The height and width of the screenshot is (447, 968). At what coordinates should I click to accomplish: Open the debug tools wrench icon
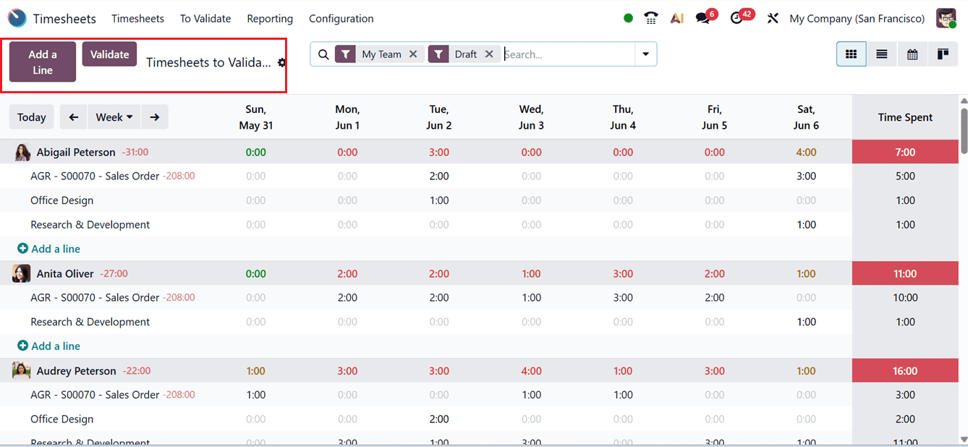coord(773,19)
